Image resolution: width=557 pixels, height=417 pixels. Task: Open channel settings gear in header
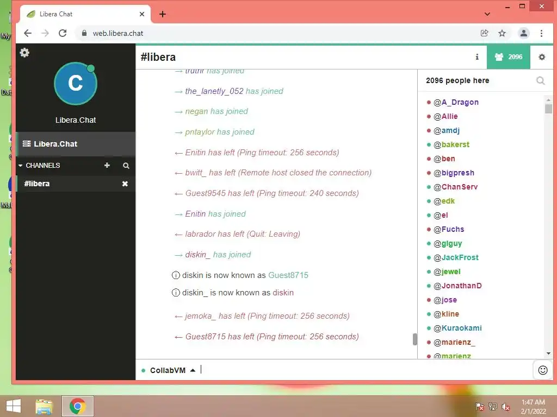[542, 56]
